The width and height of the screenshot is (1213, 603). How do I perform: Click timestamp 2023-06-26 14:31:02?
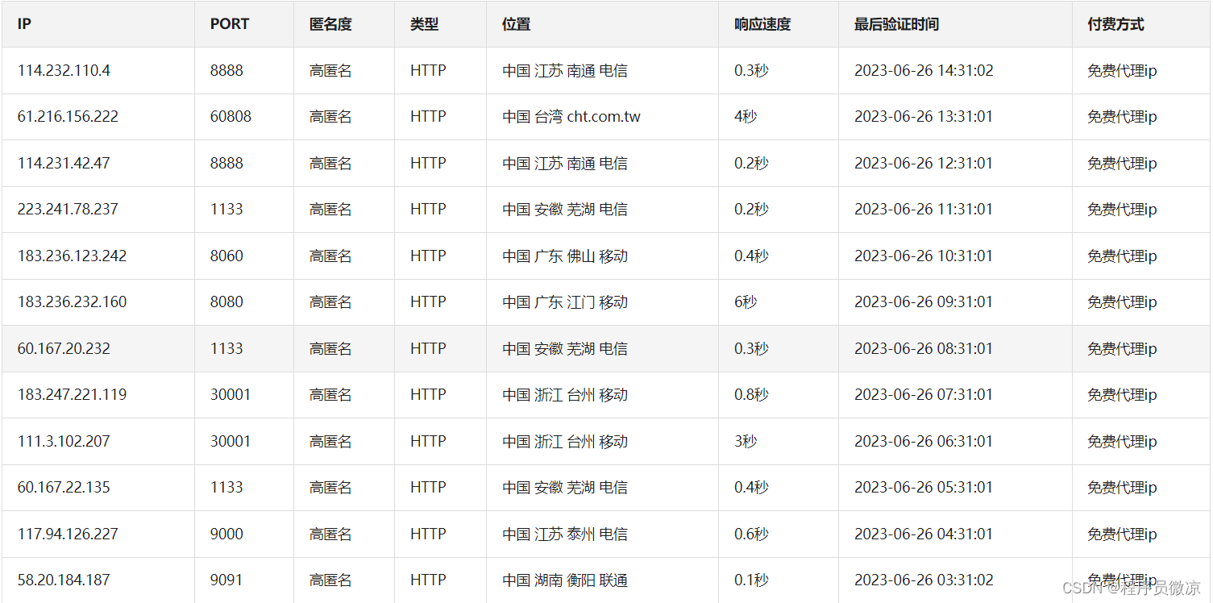(x=924, y=70)
